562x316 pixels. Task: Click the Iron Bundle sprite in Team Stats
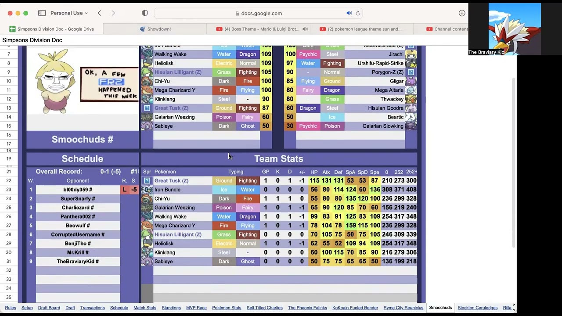pos(147,190)
